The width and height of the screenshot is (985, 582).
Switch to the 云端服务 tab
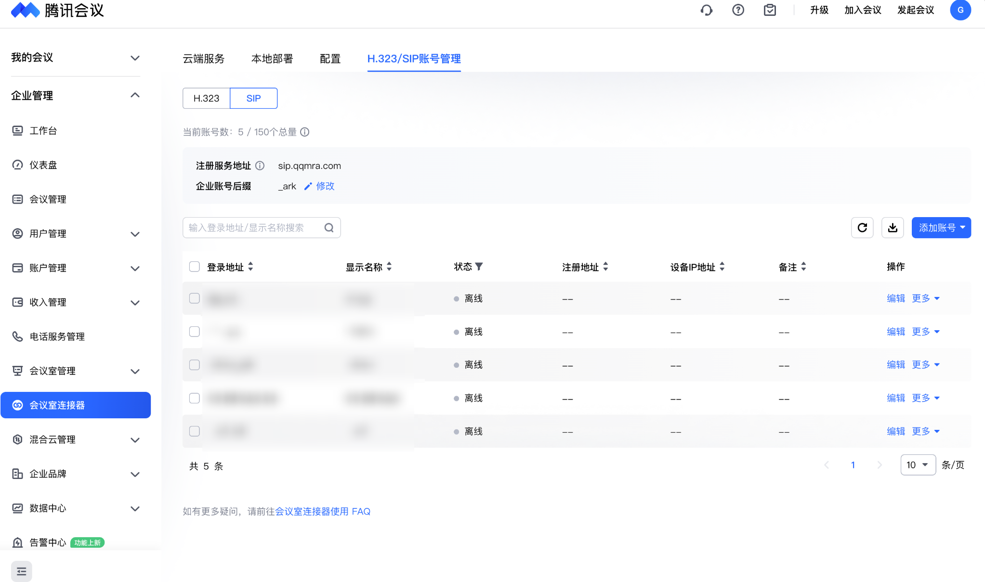click(203, 59)
